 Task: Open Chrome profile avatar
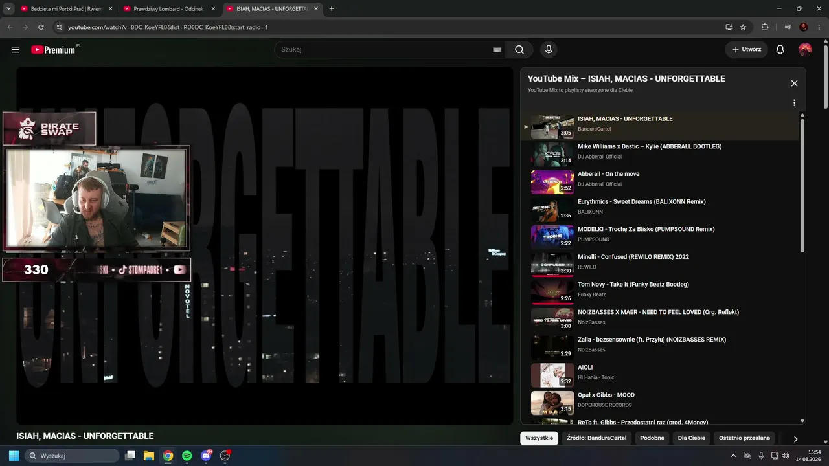coord(804,27)
